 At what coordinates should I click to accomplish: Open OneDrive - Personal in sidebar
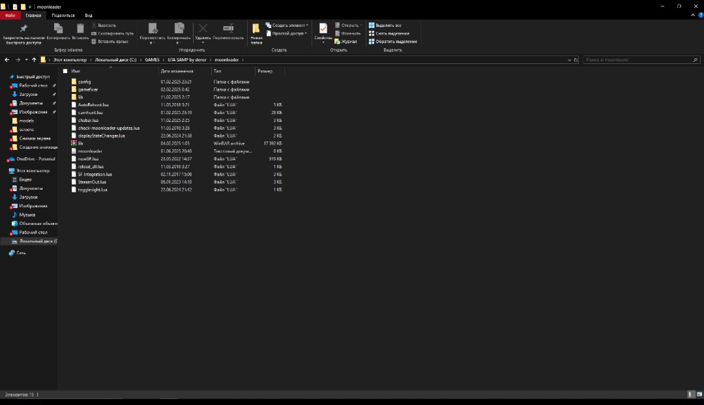pos(36,158)
